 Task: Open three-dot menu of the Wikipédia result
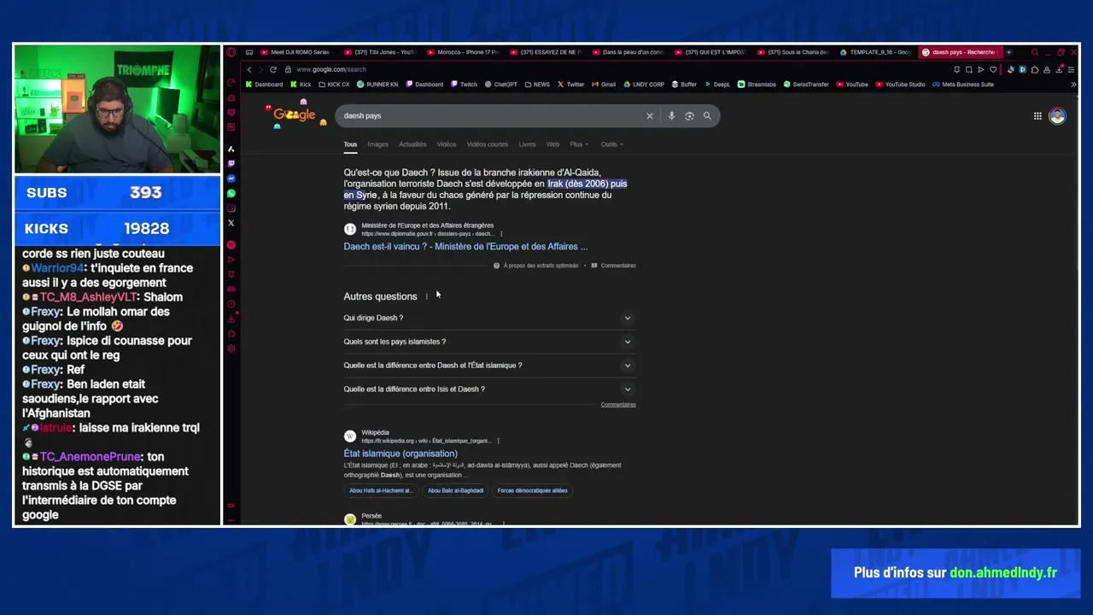[498, 441]
